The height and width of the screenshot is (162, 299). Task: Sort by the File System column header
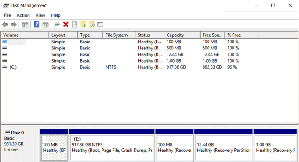point(119,35)
